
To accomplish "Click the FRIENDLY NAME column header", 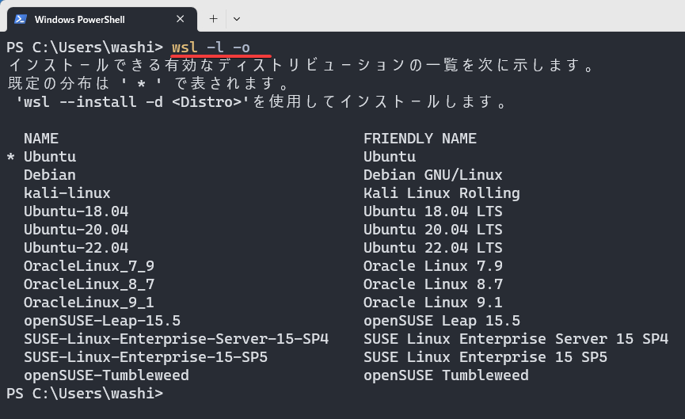I will (x=420, y=139).
